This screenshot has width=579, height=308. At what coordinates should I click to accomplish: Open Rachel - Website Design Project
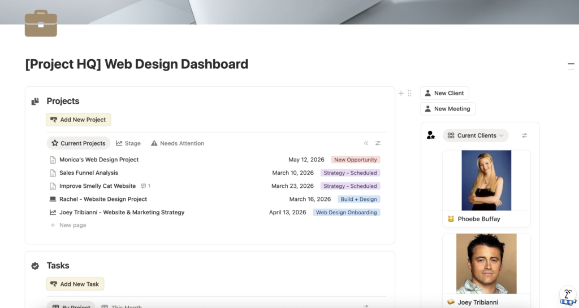pyautogui.click(x=103, y=199)
